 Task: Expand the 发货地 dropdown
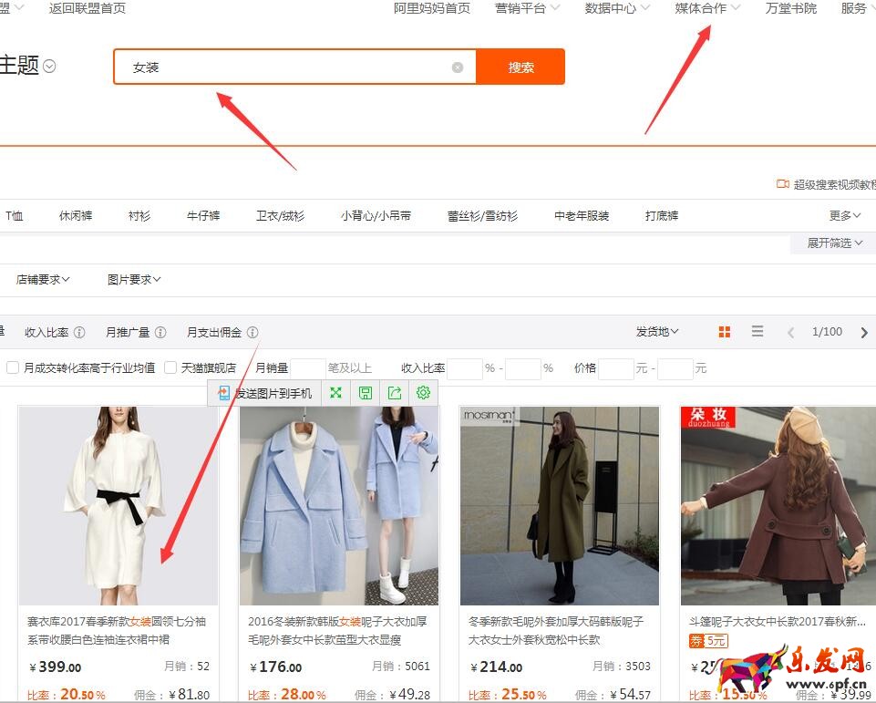coord(657,332)
